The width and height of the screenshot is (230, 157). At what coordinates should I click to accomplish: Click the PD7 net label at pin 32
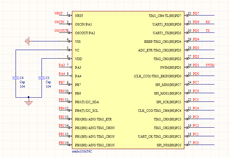(196, 13)
